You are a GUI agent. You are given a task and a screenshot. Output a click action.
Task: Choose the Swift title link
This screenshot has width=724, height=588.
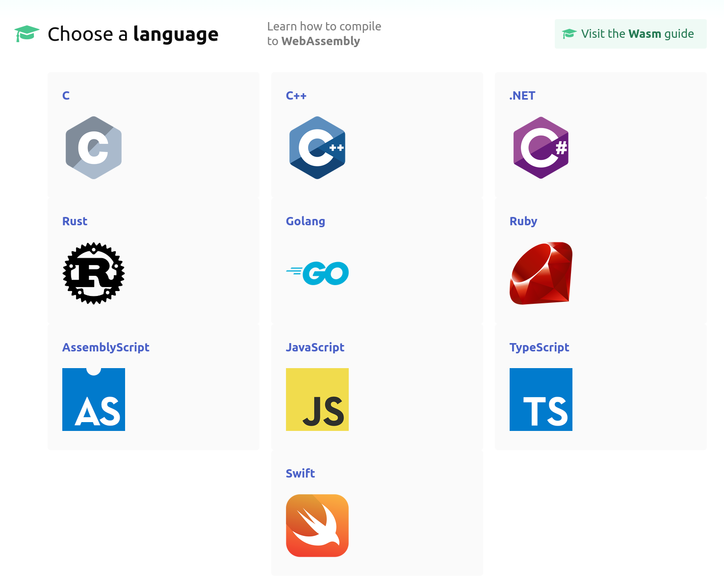[x=300, y=474]
